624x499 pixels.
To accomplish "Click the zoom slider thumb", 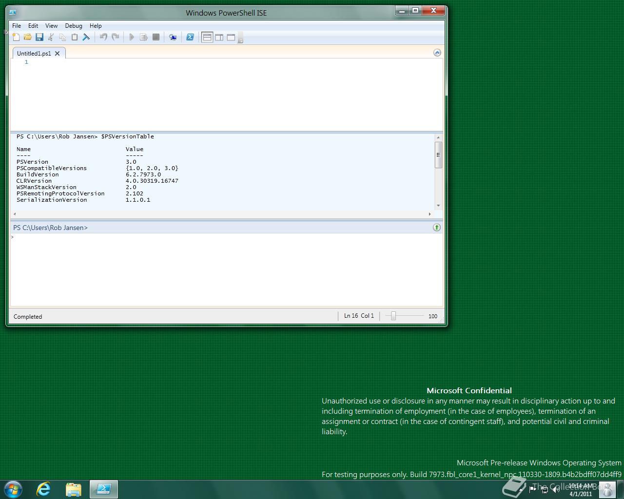I will (x=393, y=316).
